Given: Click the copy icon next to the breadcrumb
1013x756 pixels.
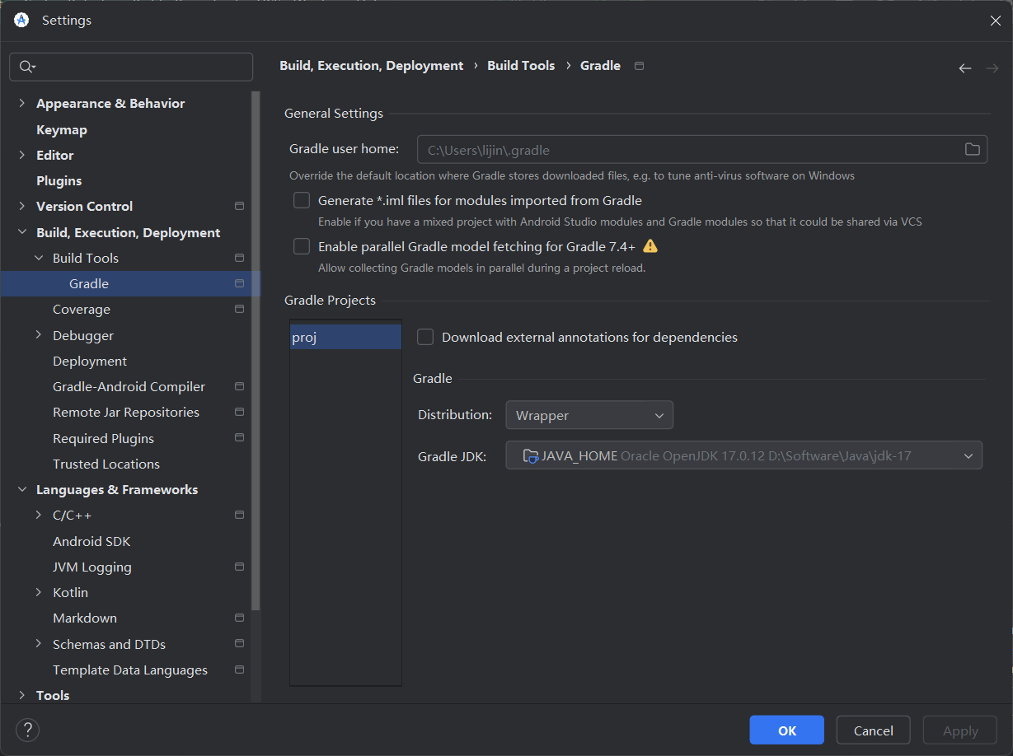Looking at the screenshot, I should [639, 65].
